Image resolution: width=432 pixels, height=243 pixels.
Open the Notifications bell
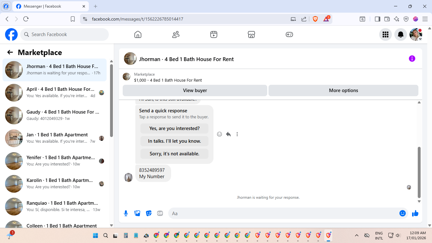click(x=401, y=34)
